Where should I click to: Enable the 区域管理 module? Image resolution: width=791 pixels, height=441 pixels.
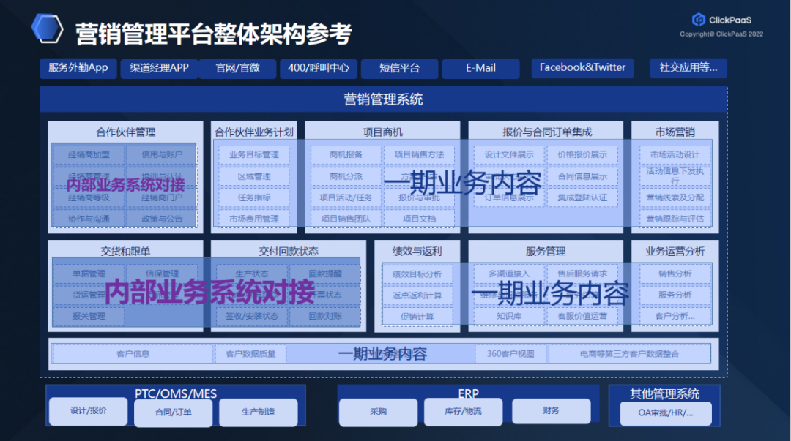(x=253, y=176)
